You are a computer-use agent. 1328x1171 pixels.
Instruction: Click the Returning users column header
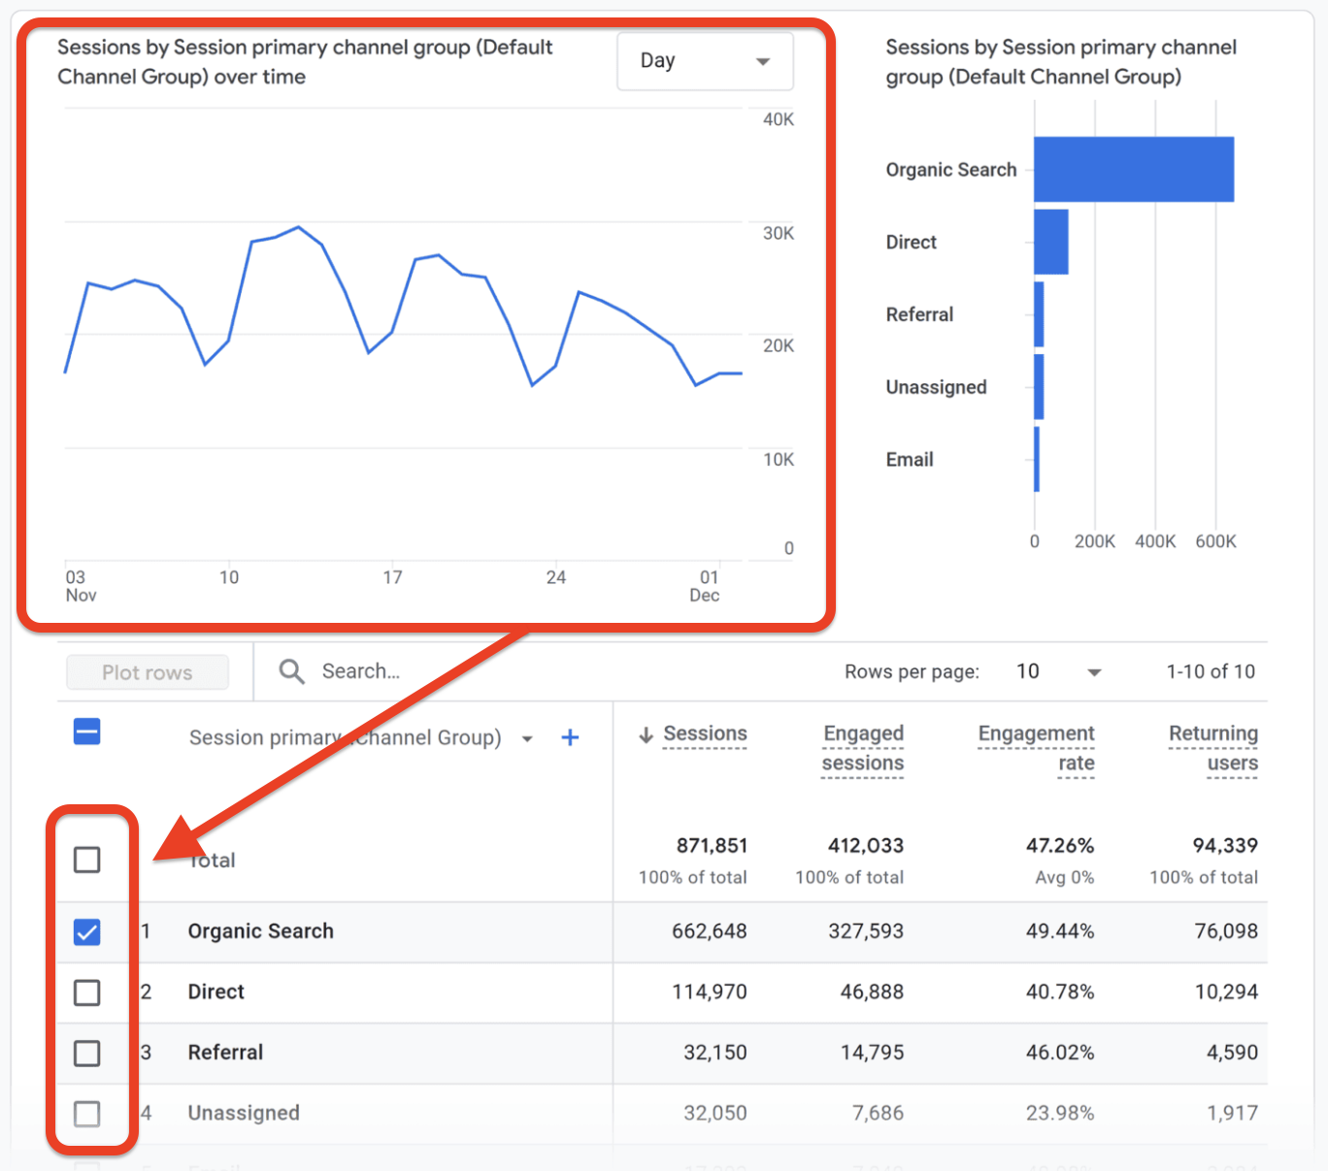tap(1212, 748)
